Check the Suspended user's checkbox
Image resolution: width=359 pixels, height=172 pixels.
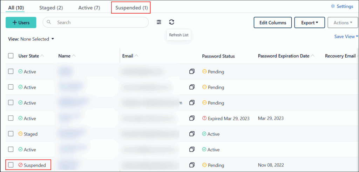pyautogui.click(x=11, y=165)
